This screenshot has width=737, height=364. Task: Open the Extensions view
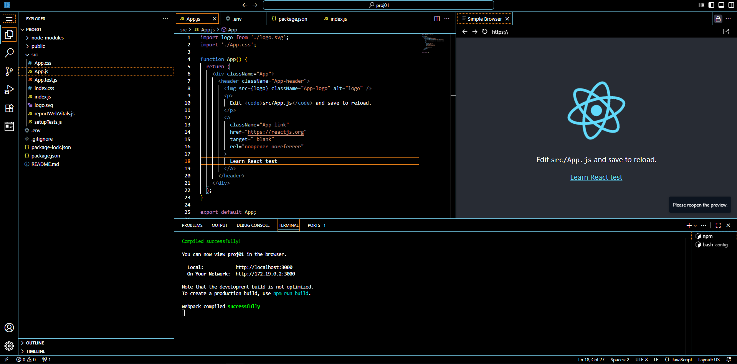coord(9,108)
